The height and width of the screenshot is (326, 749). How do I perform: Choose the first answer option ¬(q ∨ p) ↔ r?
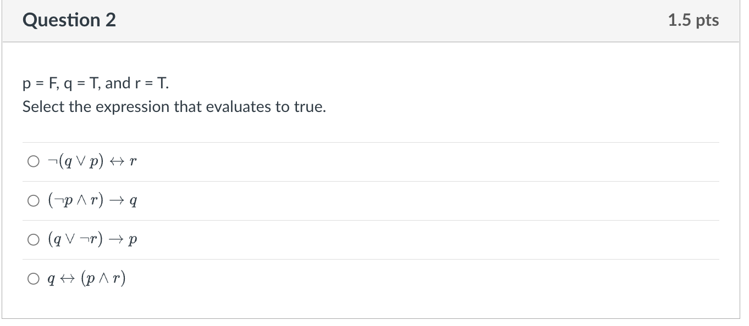pyautogui.click(x=33, y=160)
